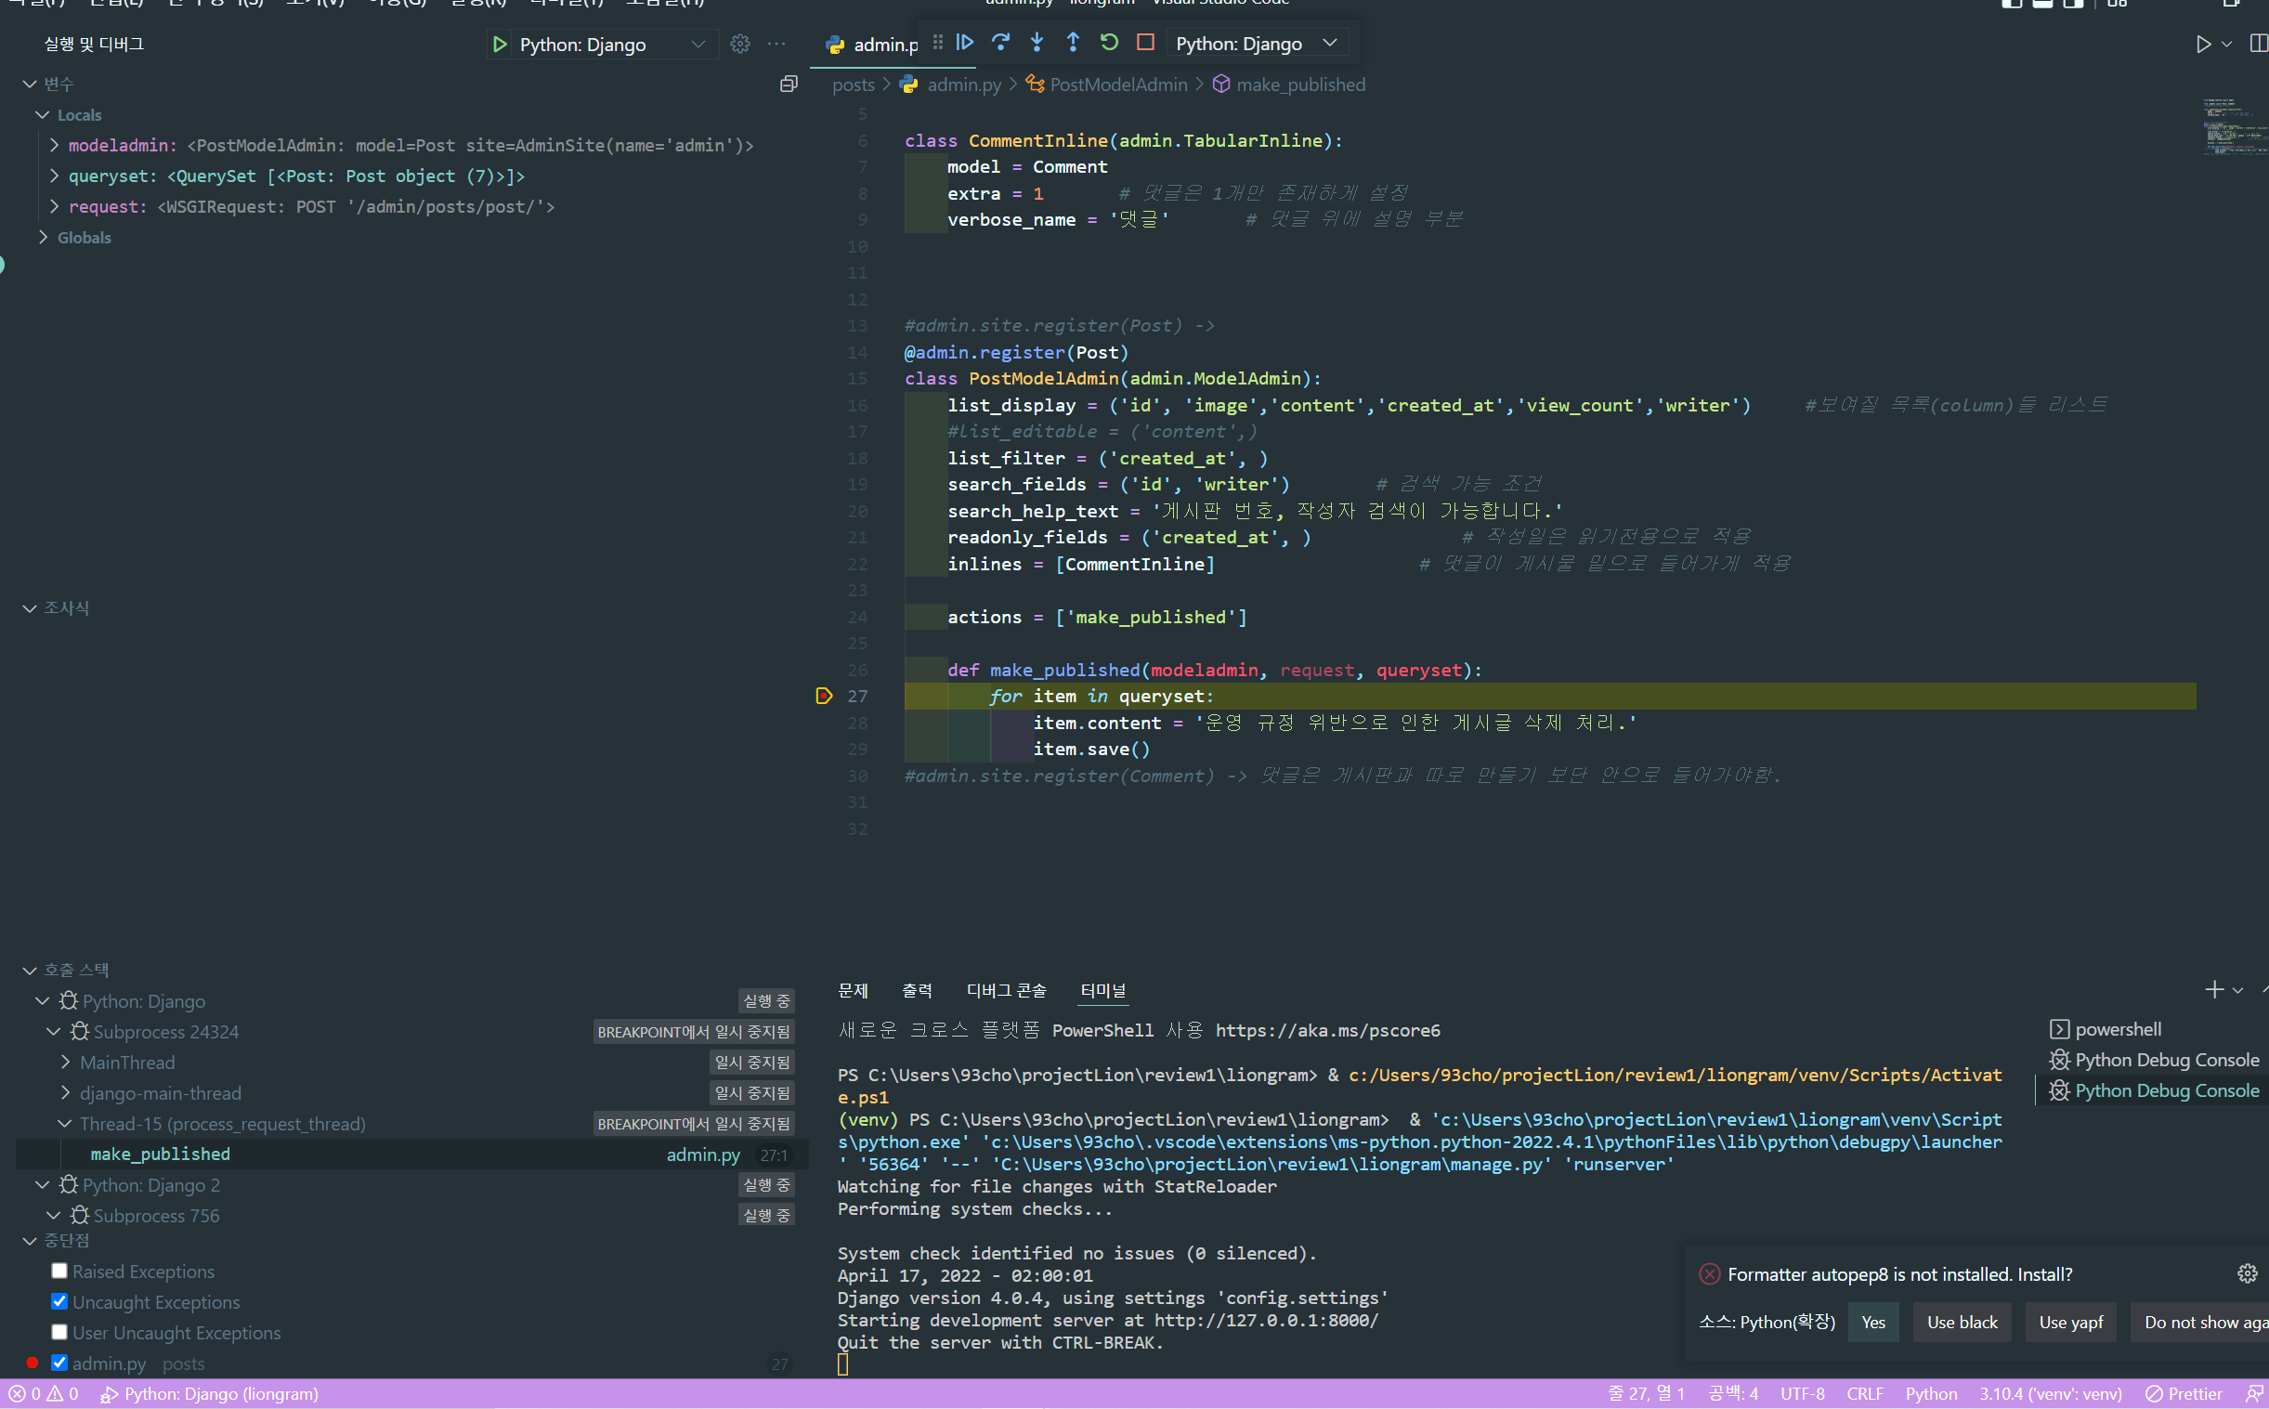
Task: Switch to the 디버그 콘솔 tab
Action: [1007, 991]
